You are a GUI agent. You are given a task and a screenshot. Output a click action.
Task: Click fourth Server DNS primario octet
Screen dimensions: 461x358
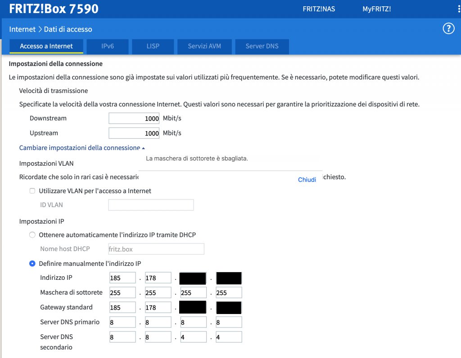tap(229, 322)
